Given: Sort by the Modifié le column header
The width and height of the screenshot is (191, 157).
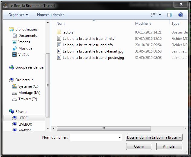Looking at the screenshot, I should pyautogui.click(x=143, y=23).
